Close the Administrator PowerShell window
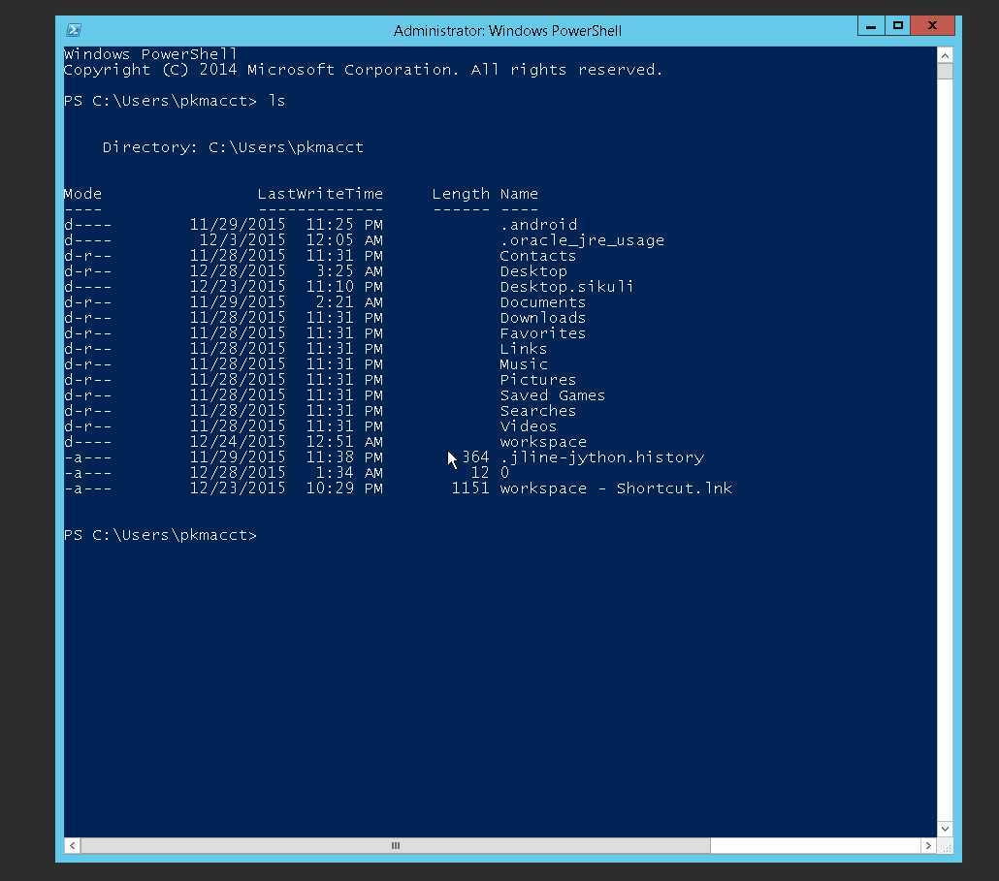Viewport: 999px width, 881px height. (x=933, y=26)
